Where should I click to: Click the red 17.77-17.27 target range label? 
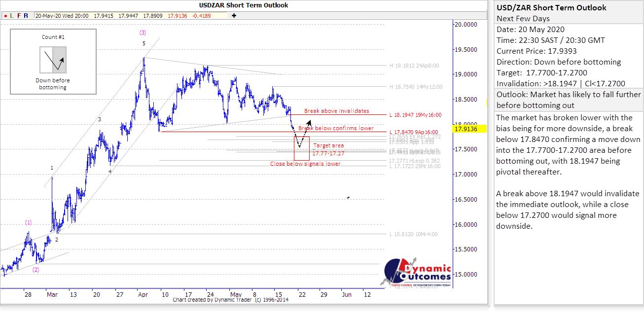click(328, 153)
